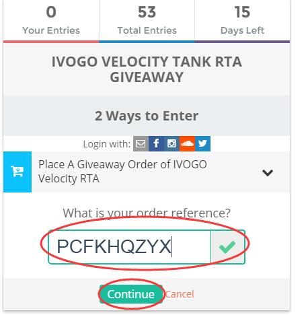Click the '2 Ways to Enter' header

click(x=147, y=116)
